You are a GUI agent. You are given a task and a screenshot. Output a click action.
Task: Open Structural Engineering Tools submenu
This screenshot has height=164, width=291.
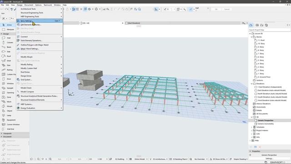(40, 13)
